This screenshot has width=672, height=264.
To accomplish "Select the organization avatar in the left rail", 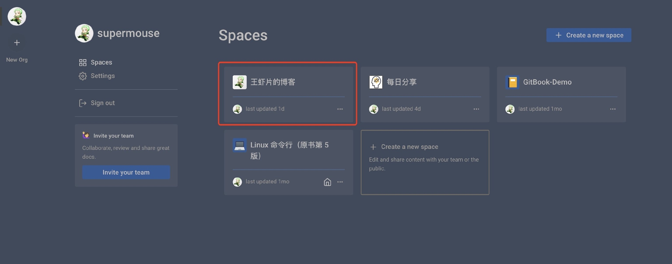I will [x=17, y=17].
